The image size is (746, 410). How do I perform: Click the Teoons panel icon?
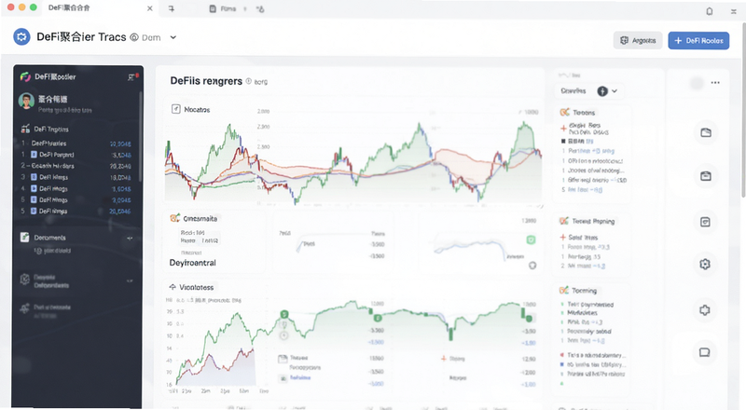point(564,112)
